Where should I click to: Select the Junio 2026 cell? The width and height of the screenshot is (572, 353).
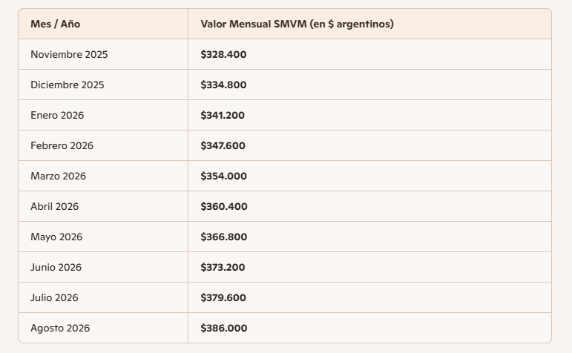pyautogui.click(x=56, y=268)
